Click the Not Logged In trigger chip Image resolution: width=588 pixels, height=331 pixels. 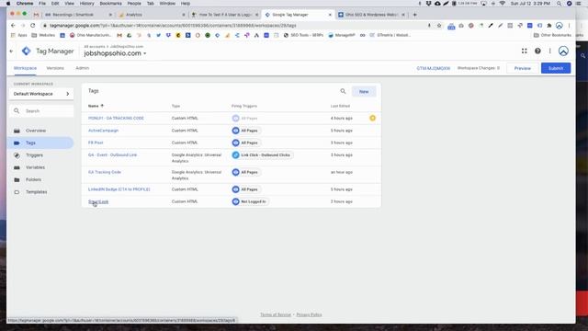tap(251, 201)
